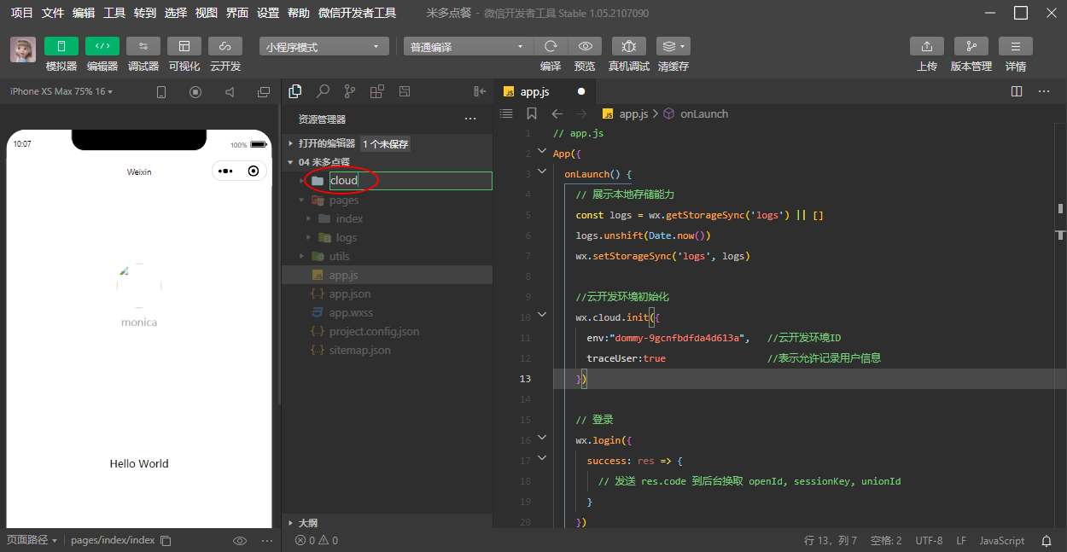Click the notification bell in status bar
Image resolution: width=1067 pixels, height=552 pixels.
1047,540
